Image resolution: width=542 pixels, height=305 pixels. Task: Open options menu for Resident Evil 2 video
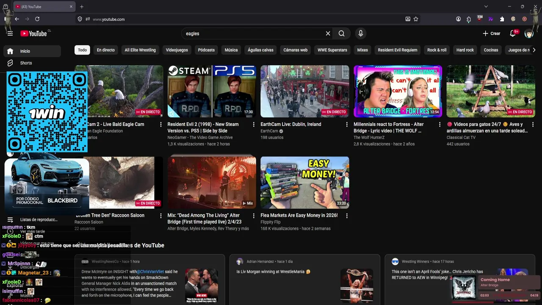tap(254, 125)
